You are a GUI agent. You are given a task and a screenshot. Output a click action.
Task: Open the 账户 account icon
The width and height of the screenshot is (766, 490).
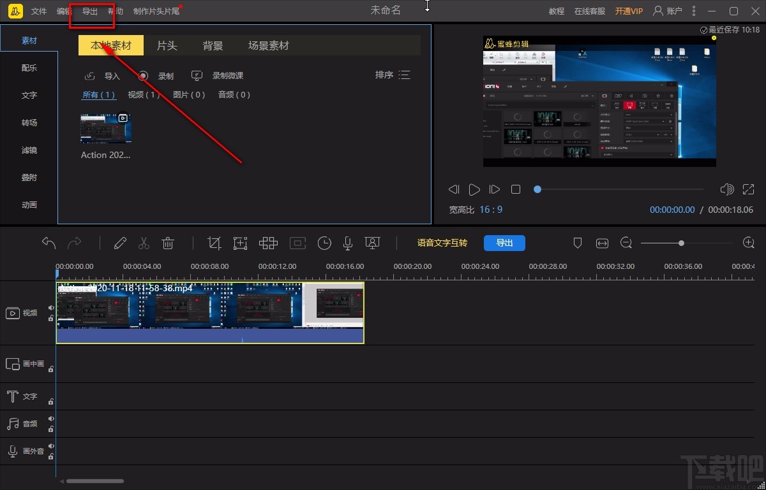(x=667, y=11)
